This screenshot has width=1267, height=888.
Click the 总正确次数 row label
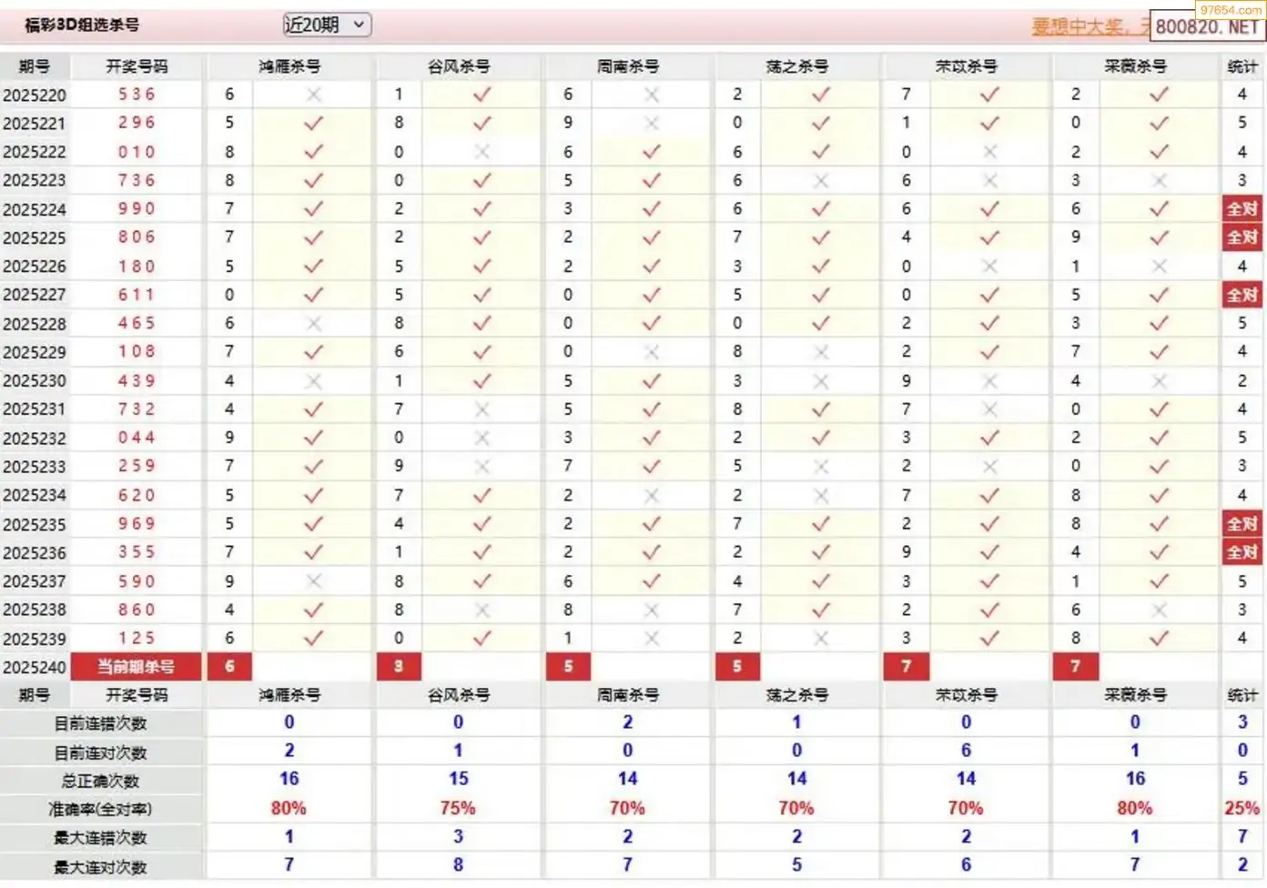[101, 781]
